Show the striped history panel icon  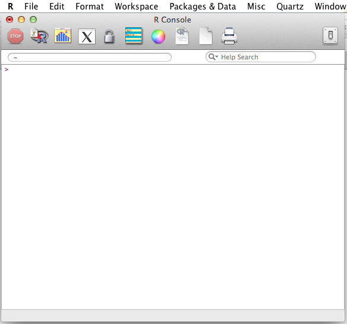[134, 36]
